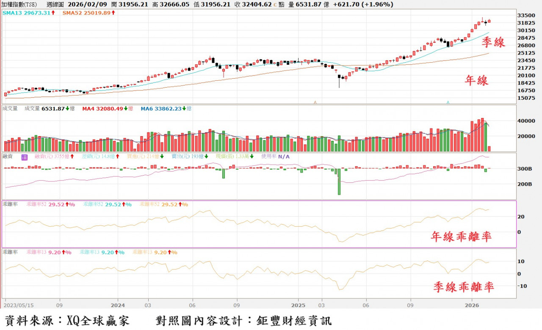Screen dimensions: 542x330
Task: Click the green down arrow beside MA6 value
Action: click(185, 109)
